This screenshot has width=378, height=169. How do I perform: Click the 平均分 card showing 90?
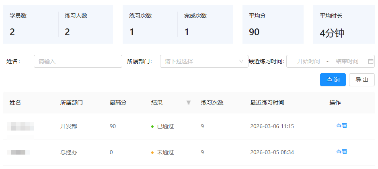coord(273,24)
